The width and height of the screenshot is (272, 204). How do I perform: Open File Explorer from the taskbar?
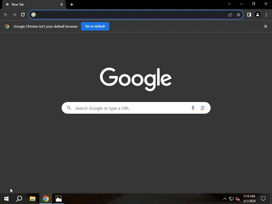click(x=33, y=199)
